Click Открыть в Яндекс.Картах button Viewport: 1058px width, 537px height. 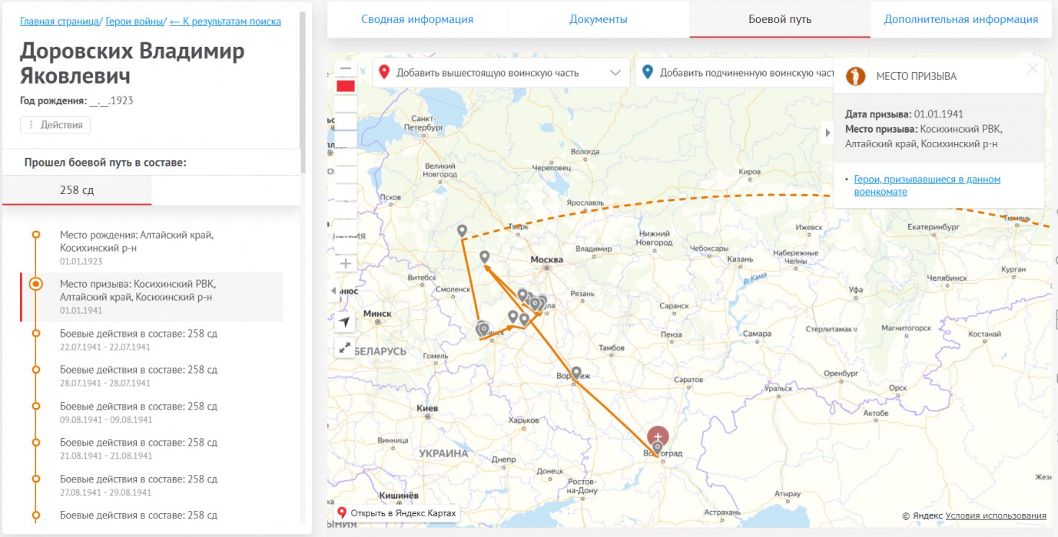click(397, 512)
